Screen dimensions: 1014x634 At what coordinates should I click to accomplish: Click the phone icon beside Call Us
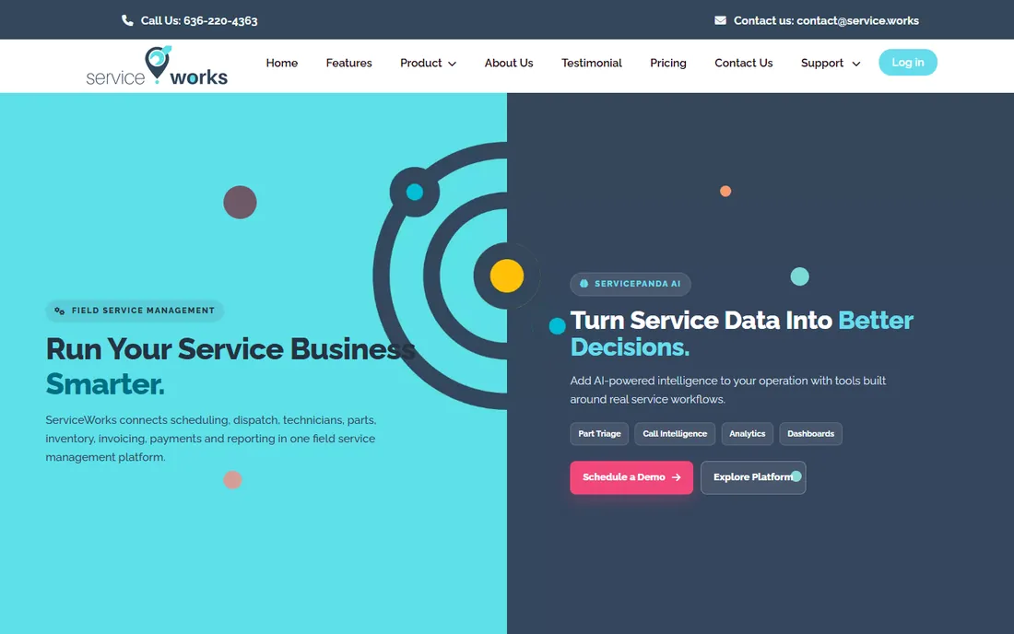(127, 20)
